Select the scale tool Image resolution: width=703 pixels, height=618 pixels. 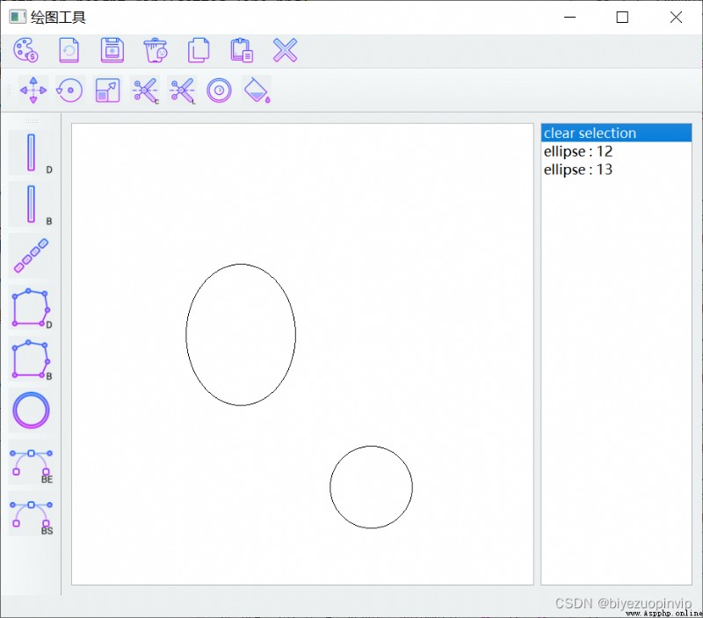pos(107,91)
